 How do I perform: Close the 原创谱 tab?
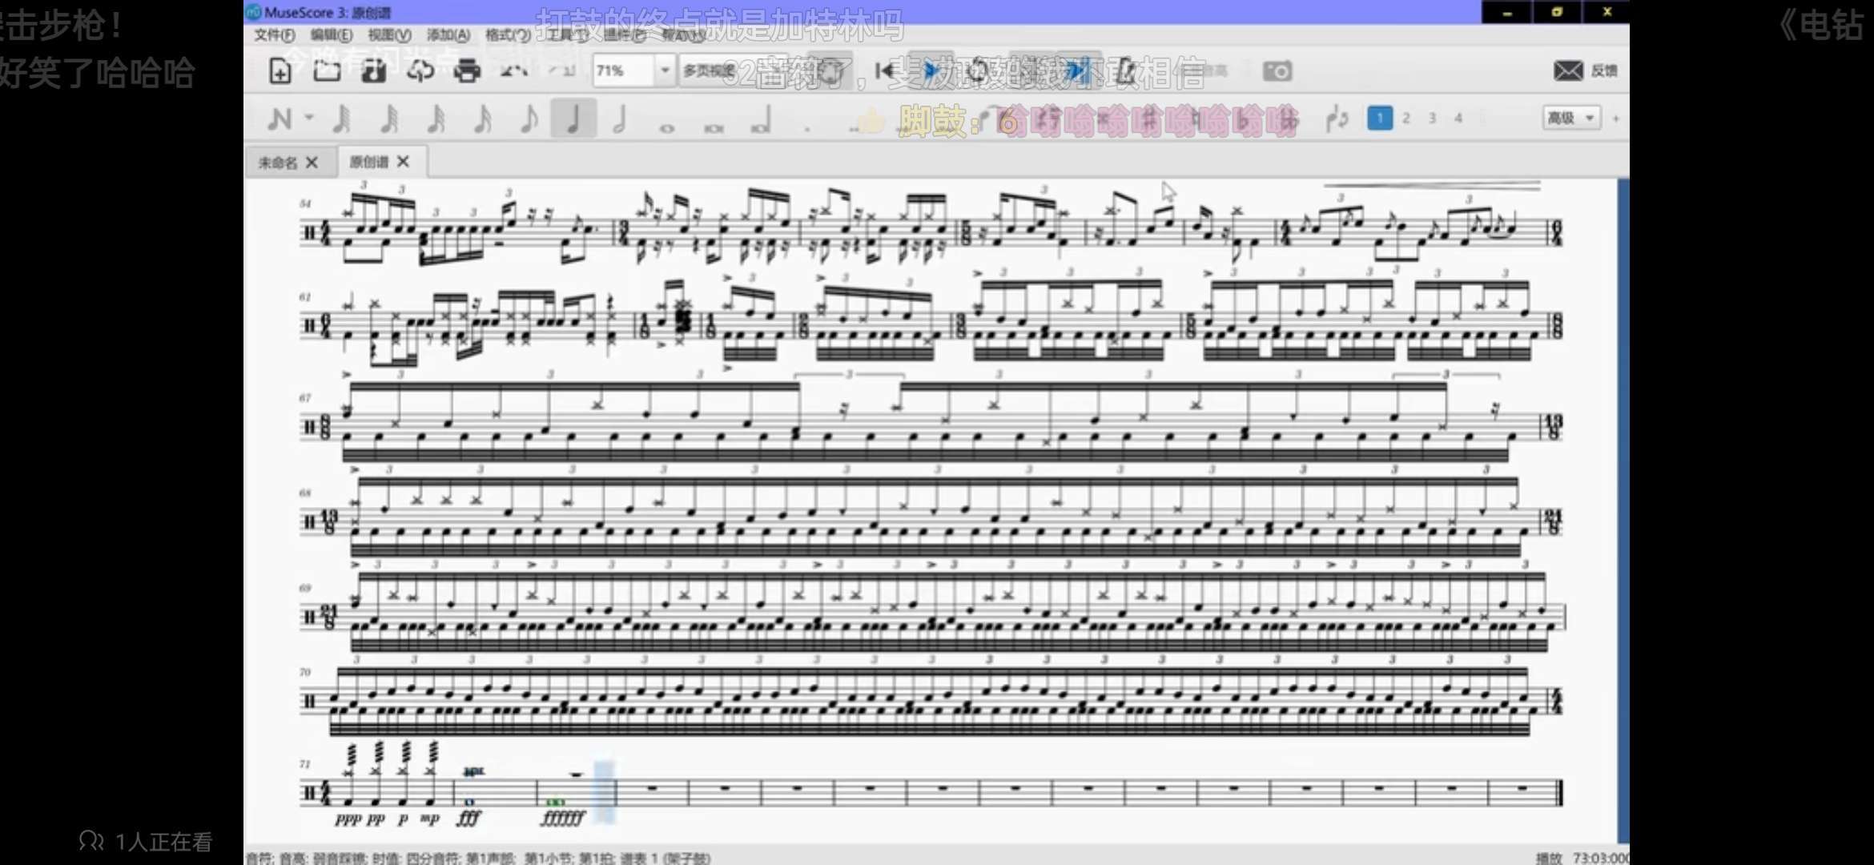pyautogui.click(x=404, y=162)
